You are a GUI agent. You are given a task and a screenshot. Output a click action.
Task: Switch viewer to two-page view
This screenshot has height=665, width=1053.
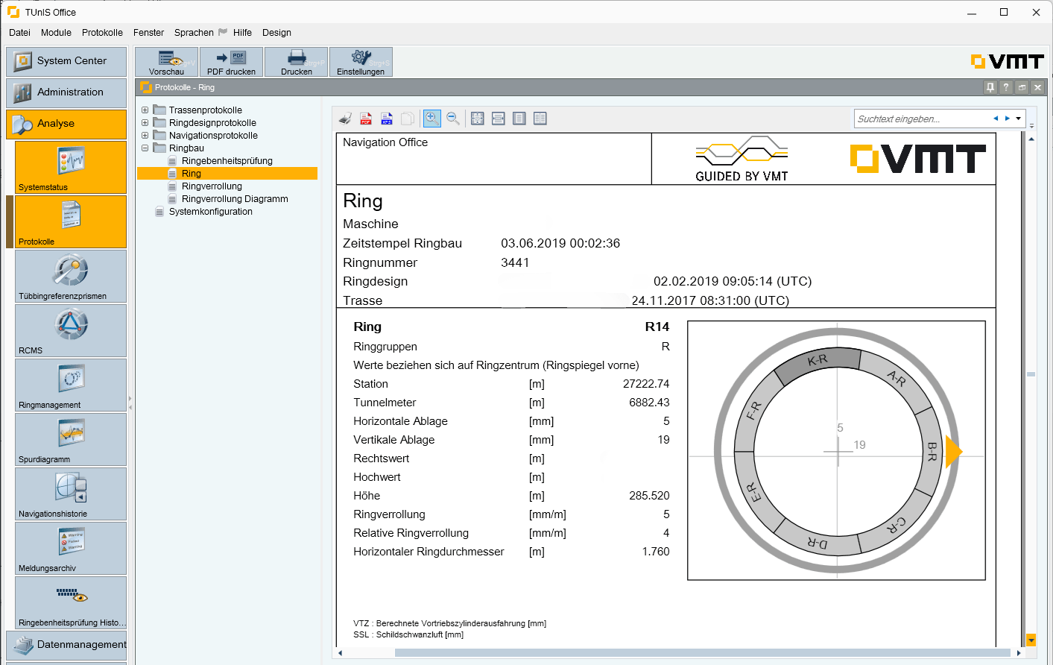point(540,119)
